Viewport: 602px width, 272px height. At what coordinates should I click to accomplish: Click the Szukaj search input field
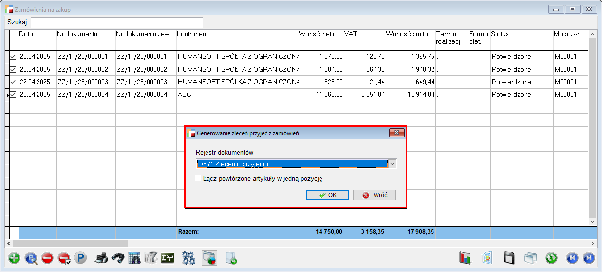click(x=117, y=22)
